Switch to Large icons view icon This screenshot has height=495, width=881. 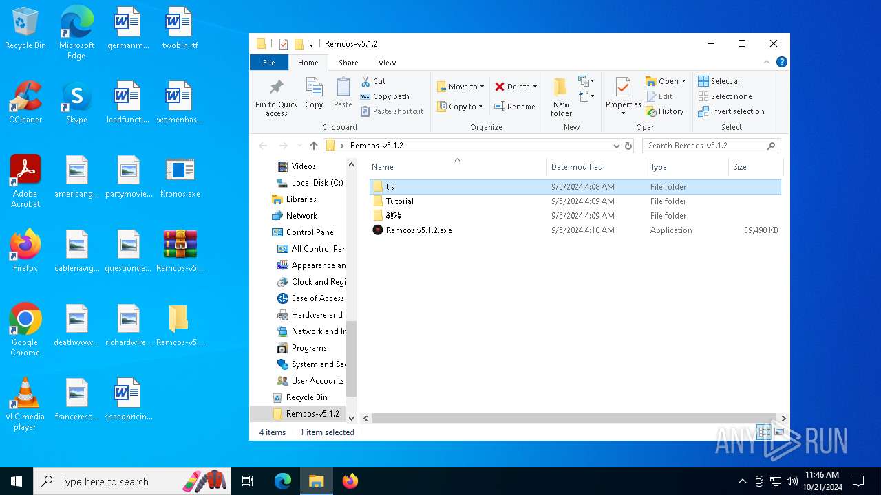pos(778,432)
